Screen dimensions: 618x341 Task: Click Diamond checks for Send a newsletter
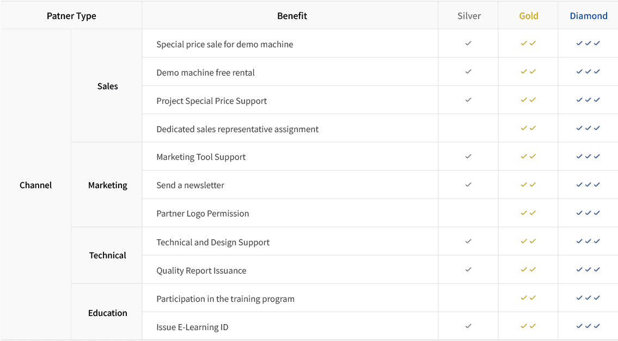tap(588, 185)
